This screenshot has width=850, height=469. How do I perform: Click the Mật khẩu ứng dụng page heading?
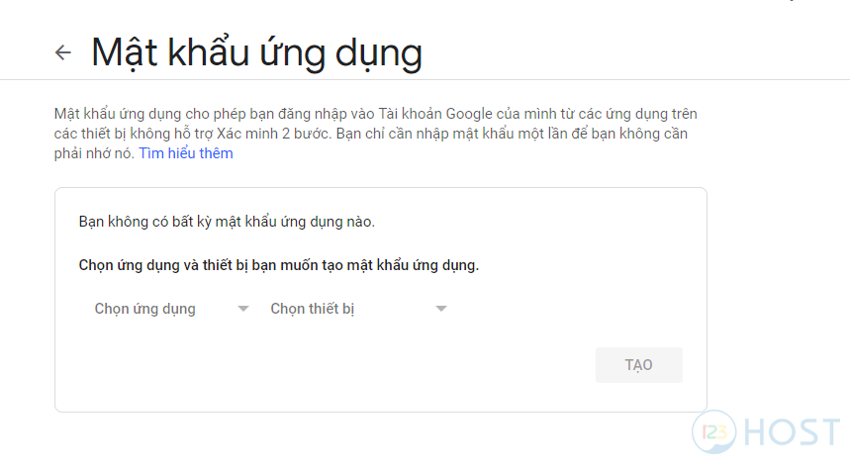(256, 52)
